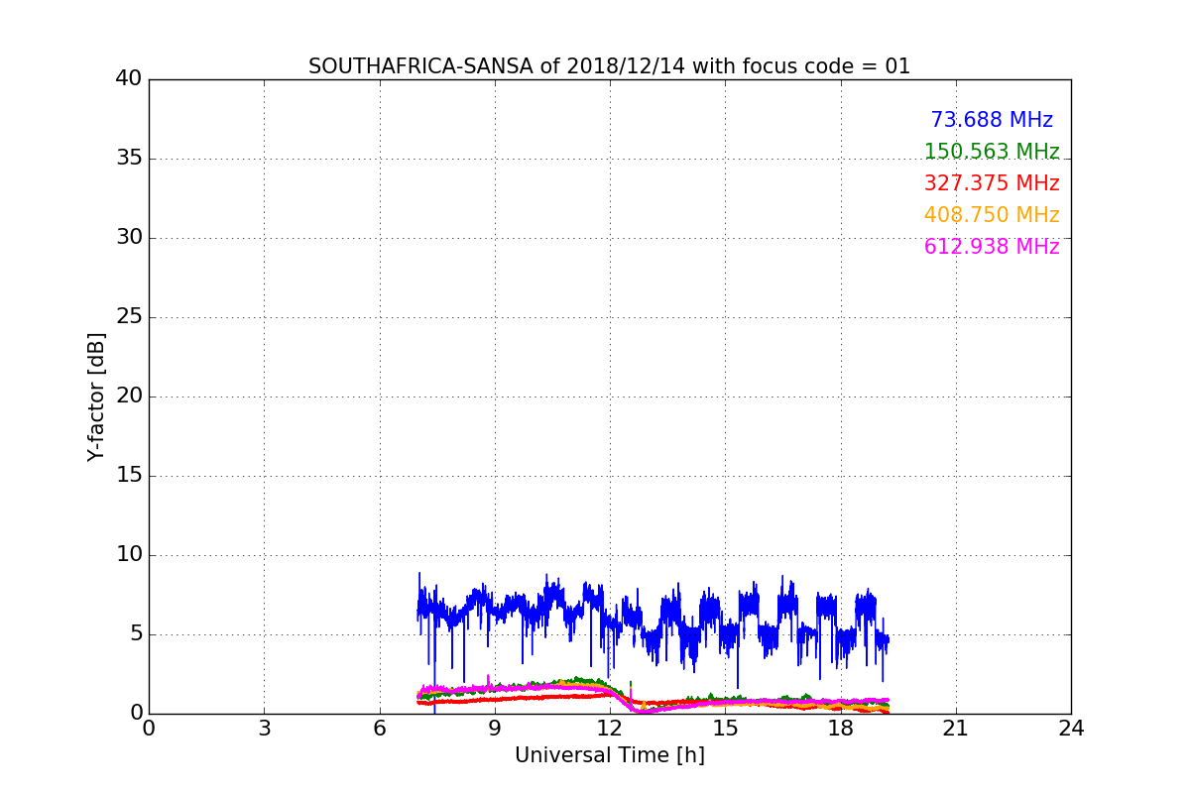Click the y-axis tick label 35
The image size is (1190, 793).
coord(129,159)
